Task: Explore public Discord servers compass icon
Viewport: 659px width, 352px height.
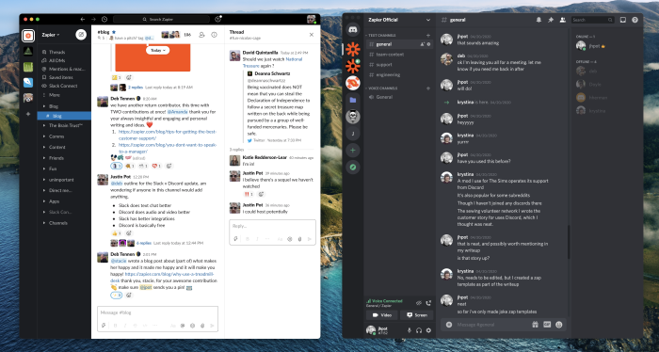Action: coord(353,168)
